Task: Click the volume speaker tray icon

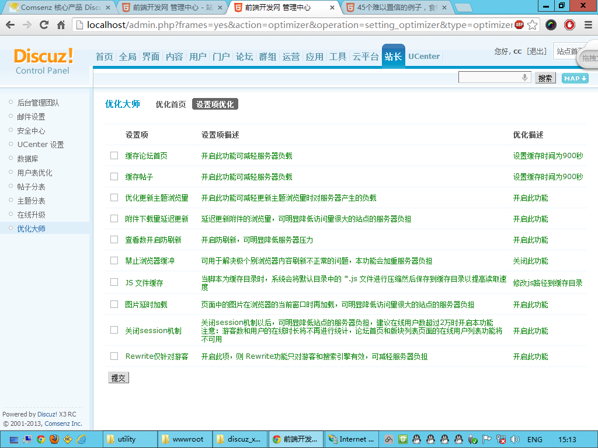Action: click(515, 439)
